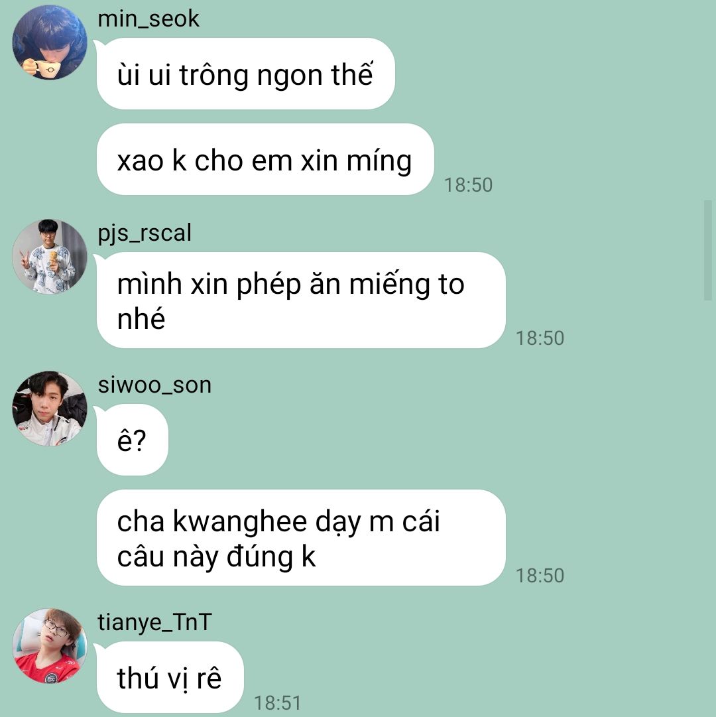Tap the "ê?" message bubble
The width and height of the screenshot is (716, 717).
[133, 440]
